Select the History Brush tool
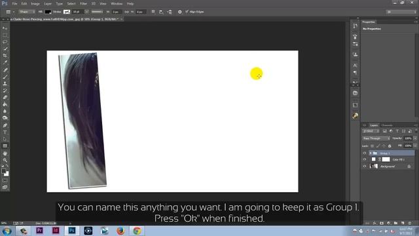The height and width of the screenshot is (236, 419). 5,90
